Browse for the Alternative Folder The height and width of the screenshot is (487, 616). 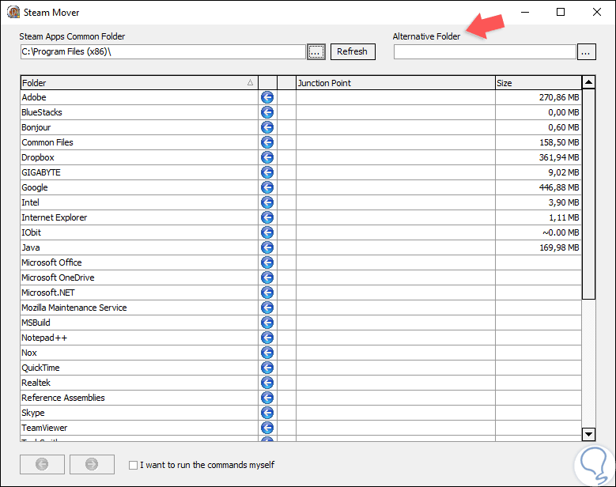pyautogui.click(x=586, y=52)
